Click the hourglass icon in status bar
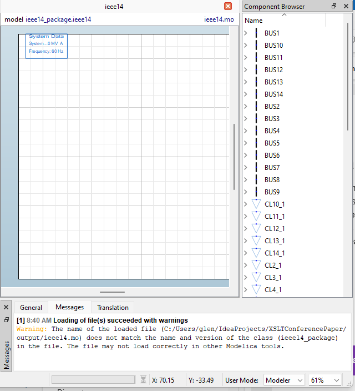This screenshot has height=391, width=355. [143, 379]
